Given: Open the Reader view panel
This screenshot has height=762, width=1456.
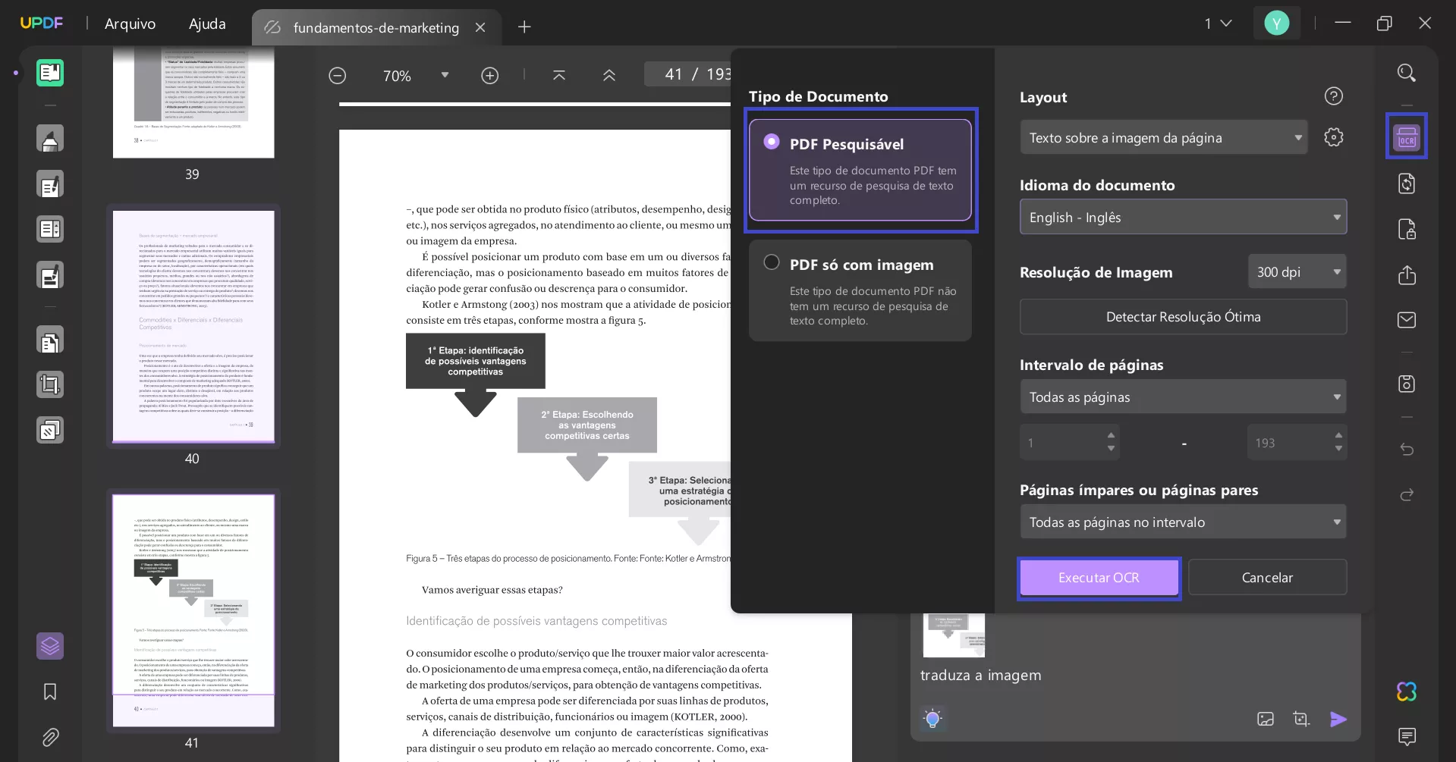Looking at the screenshot, I should 50,73.
